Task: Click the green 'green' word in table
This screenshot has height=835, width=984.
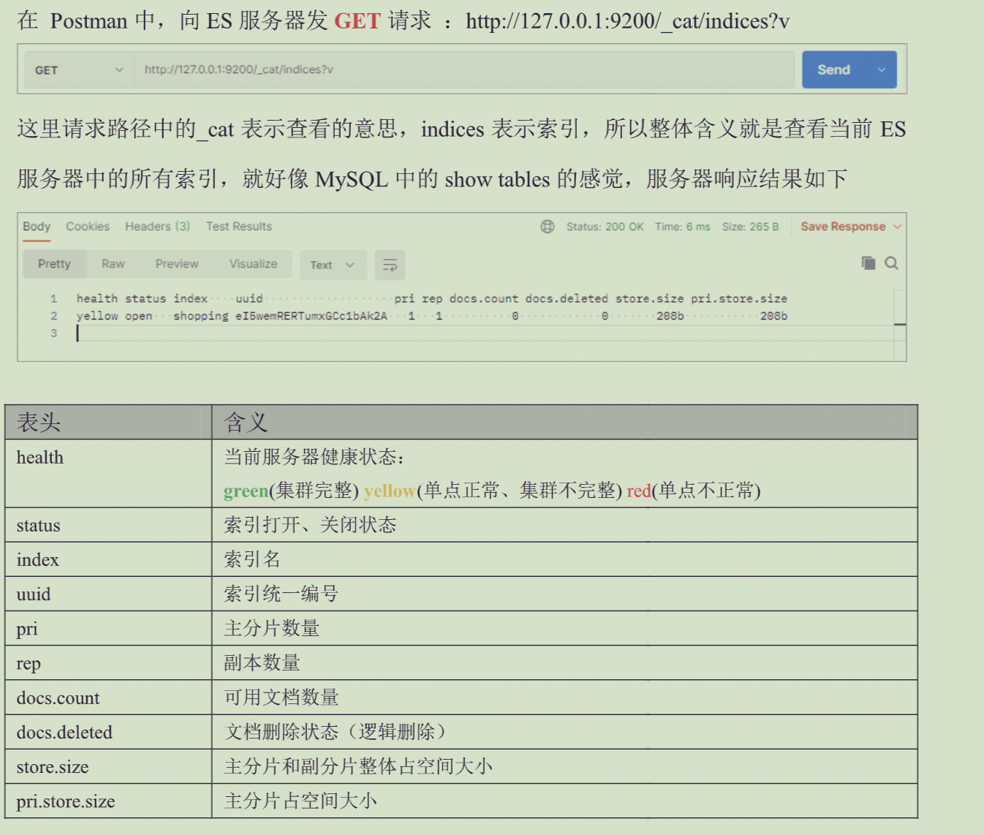Action: 246,491
